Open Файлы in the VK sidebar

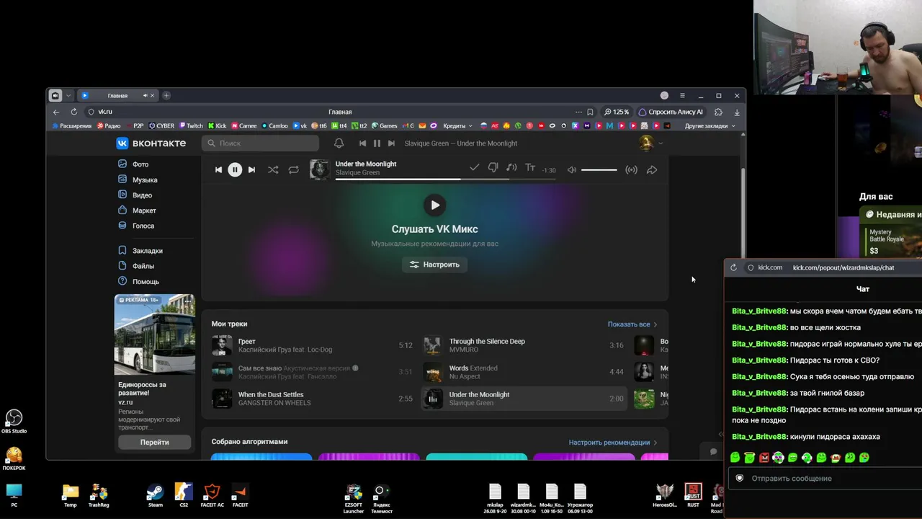point(143,266)
